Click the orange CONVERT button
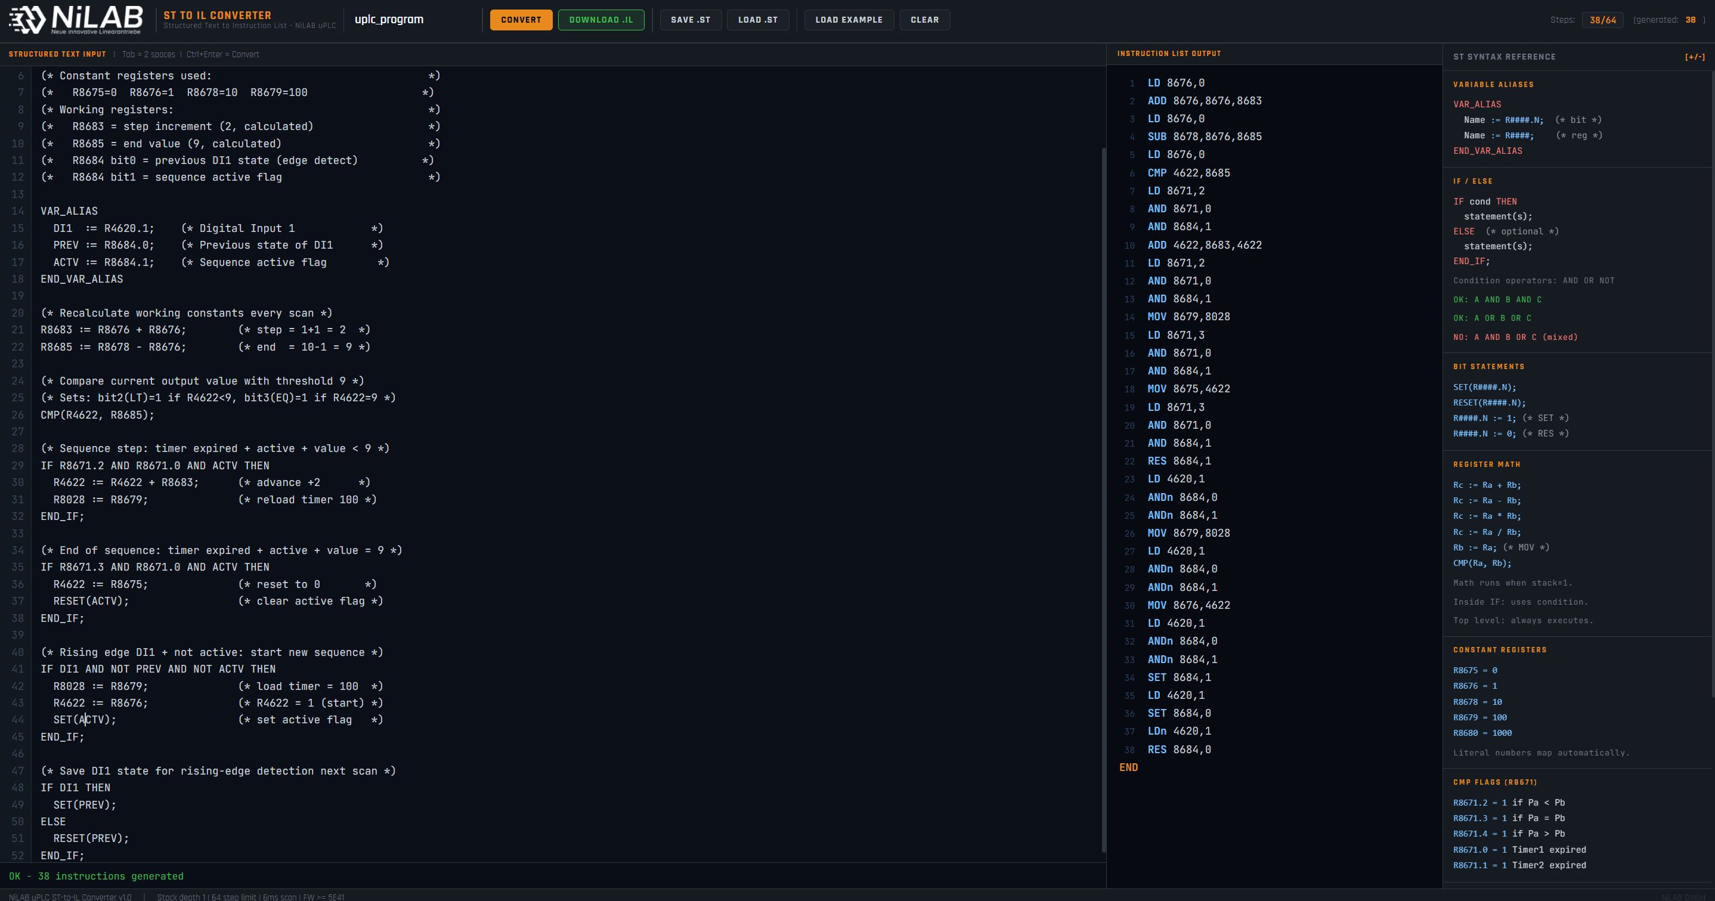The width and height of the screenshot is (1715, 901). coord(521,20)
